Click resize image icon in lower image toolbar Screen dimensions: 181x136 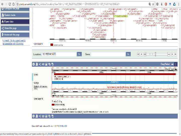(43, 116)
